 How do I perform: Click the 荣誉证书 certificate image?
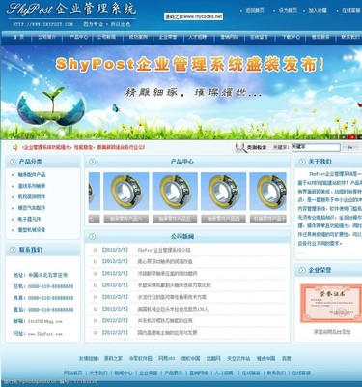(331, 304)
